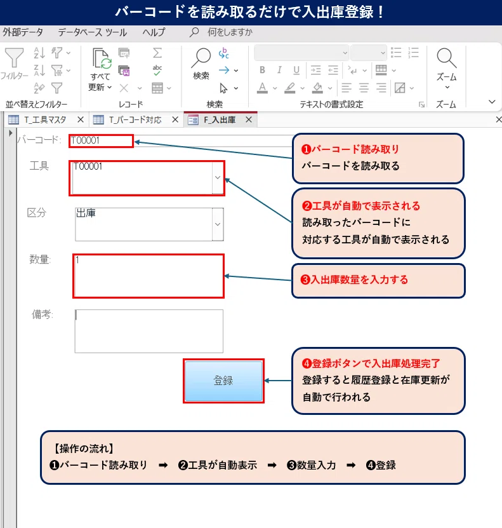Open the font name combo box
The image size is (502, 528).
(x=301, y=53)
